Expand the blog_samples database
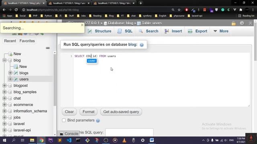The height and width of the screenshot is (144, 257). coord(4,92)
